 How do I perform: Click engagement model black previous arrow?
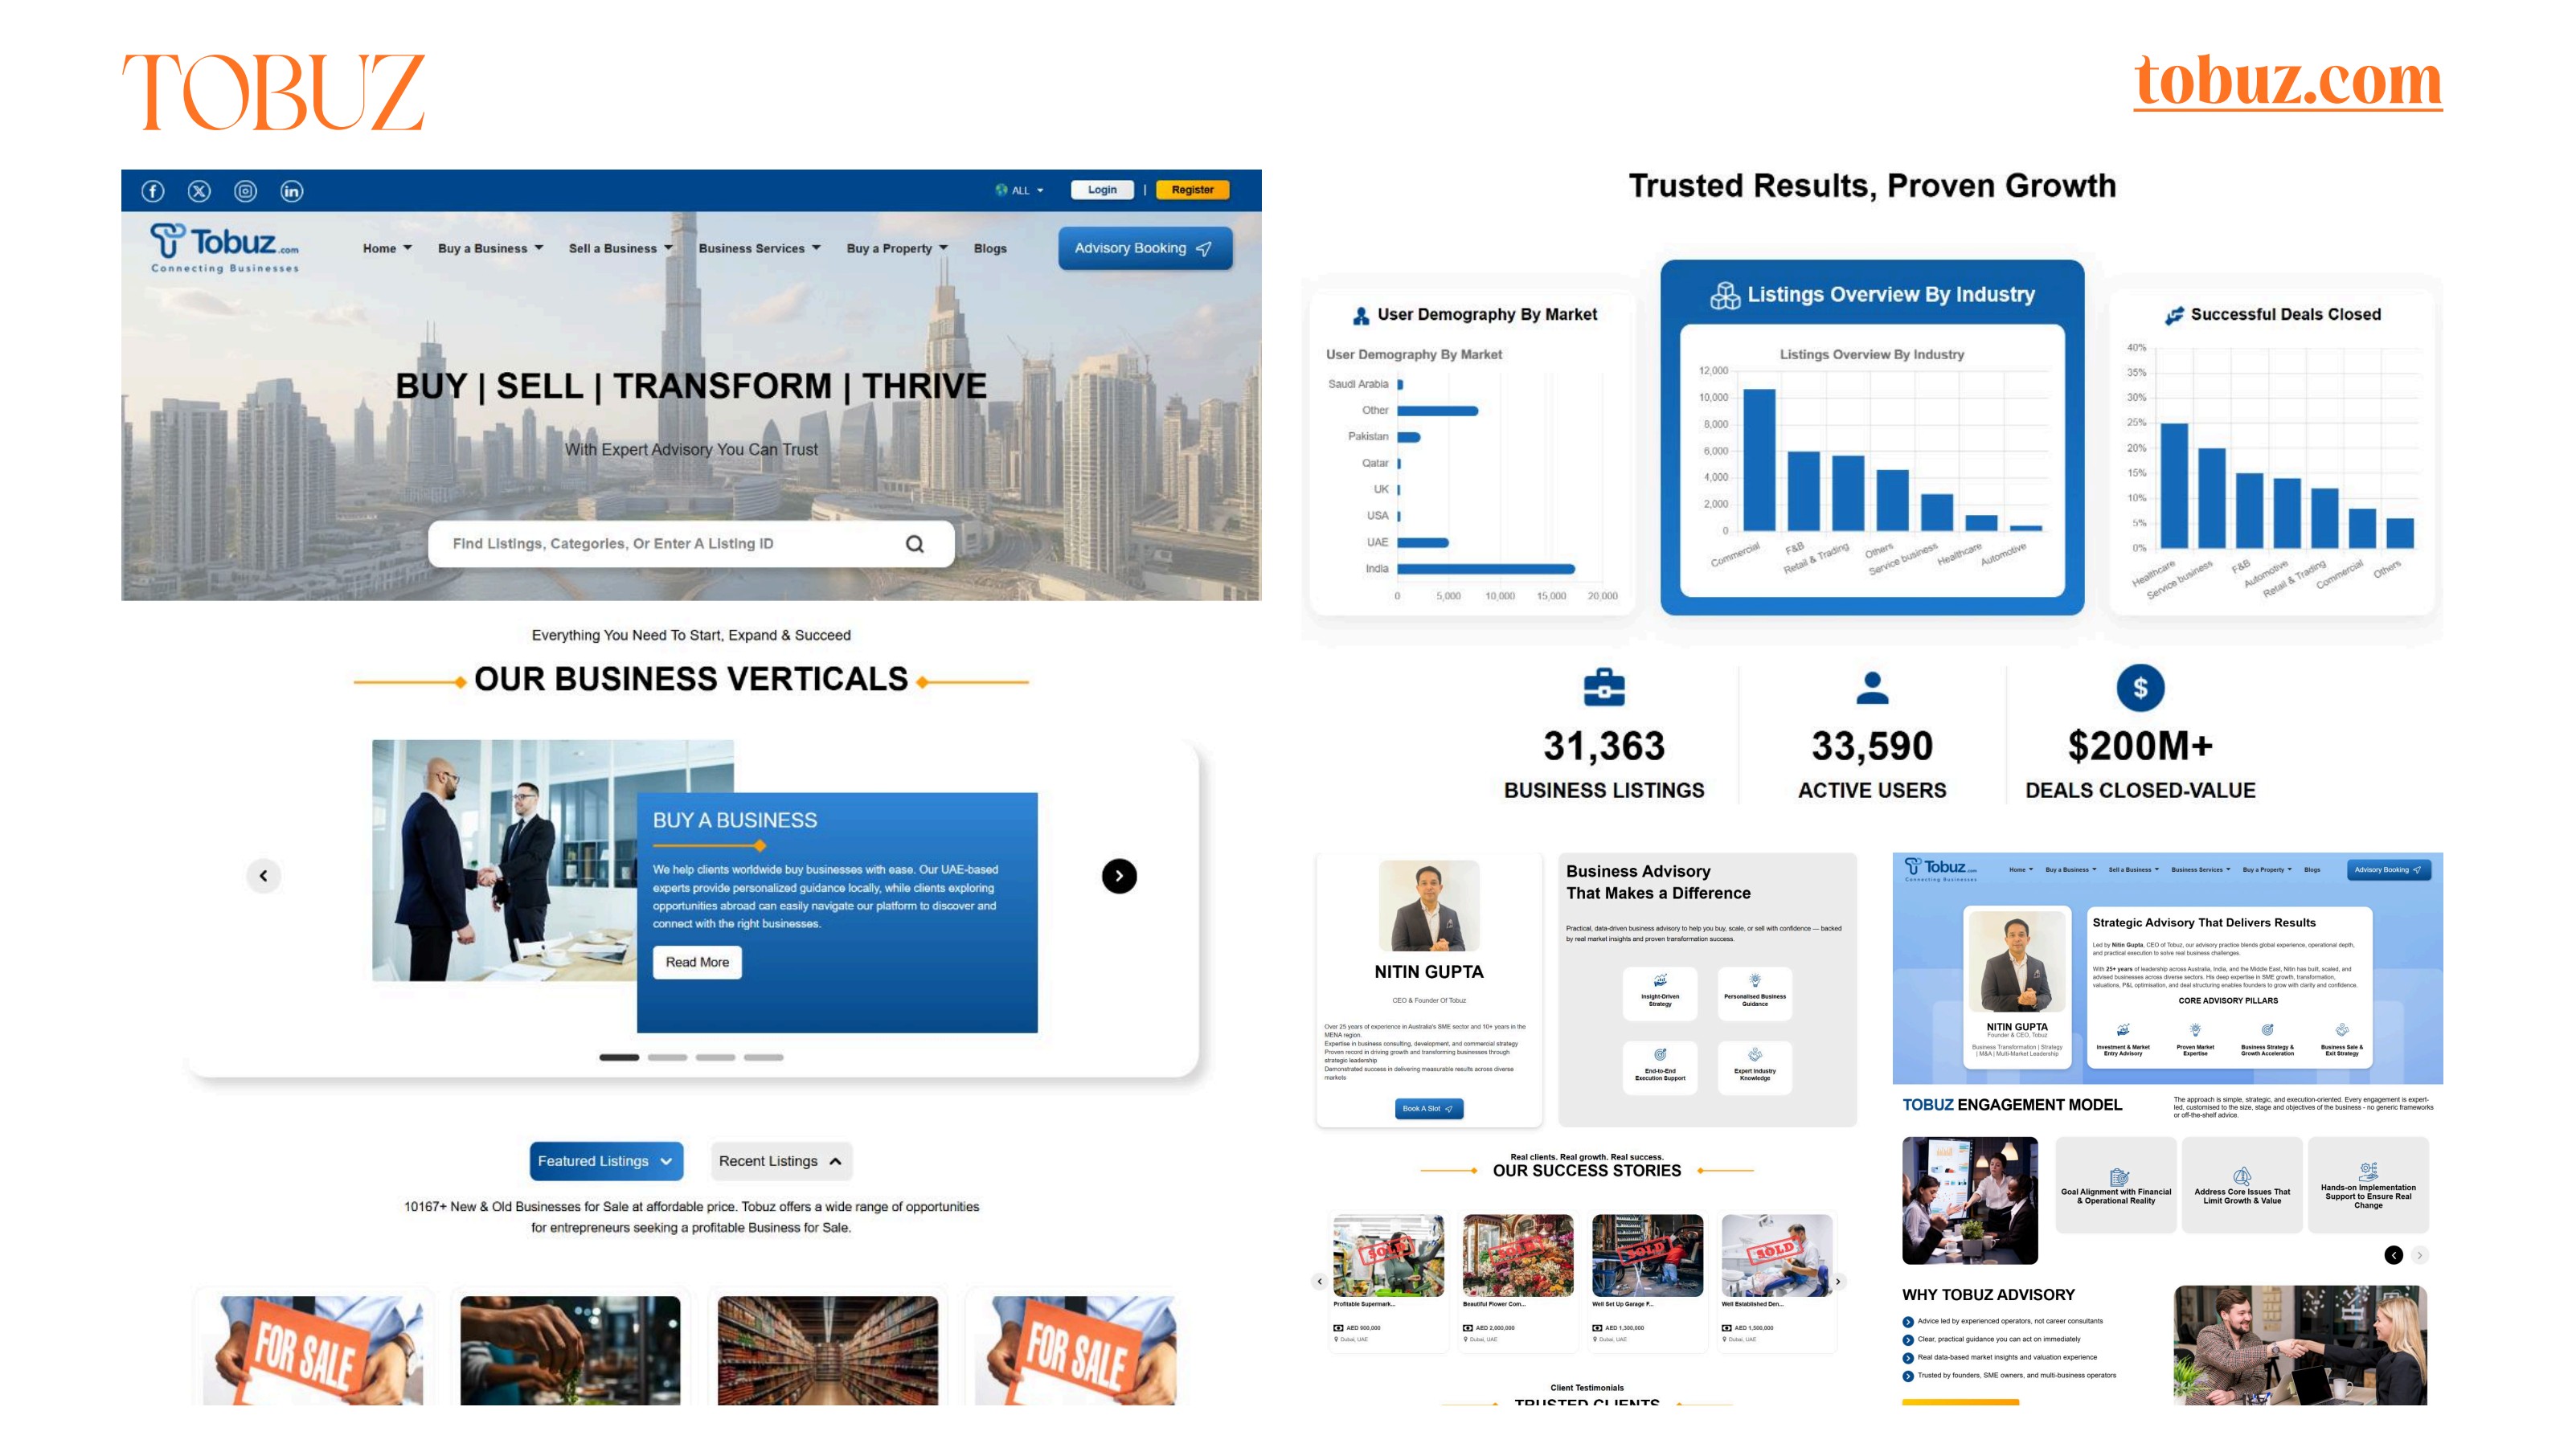point(2394,1255)
